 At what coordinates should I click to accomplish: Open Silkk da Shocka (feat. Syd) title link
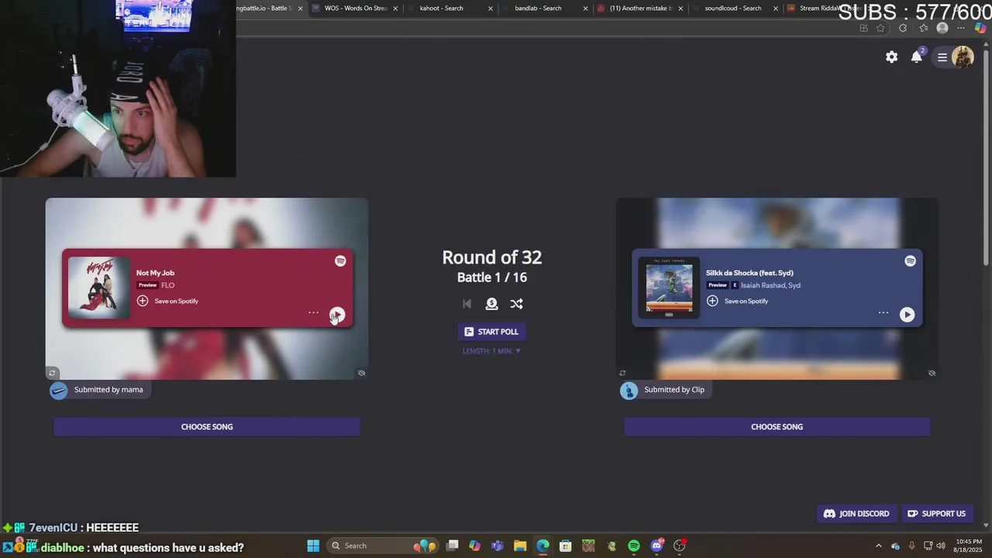pyautogui.click(x=749, y=273)
